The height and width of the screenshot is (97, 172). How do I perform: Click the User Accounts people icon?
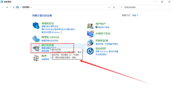click(90, 26)
